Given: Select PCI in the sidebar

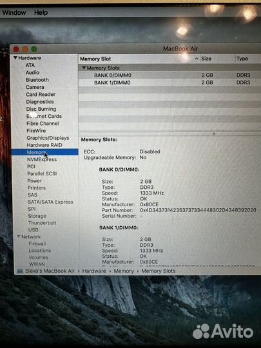Looking at the screenshot, I should (x=31, y=166).
